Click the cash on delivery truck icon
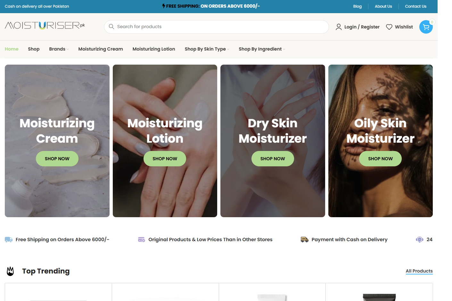Screen dimensions: 452x301 click(305, 240)
